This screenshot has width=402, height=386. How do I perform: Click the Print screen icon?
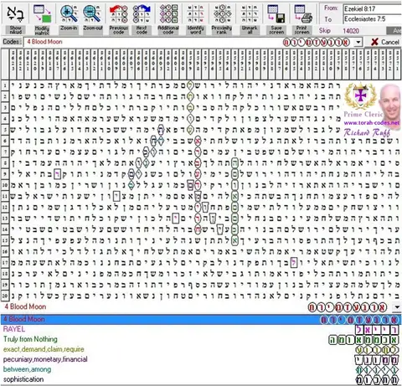coord(303,13)
